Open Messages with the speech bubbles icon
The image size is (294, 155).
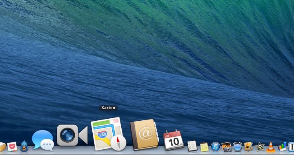tap(43, 140)
